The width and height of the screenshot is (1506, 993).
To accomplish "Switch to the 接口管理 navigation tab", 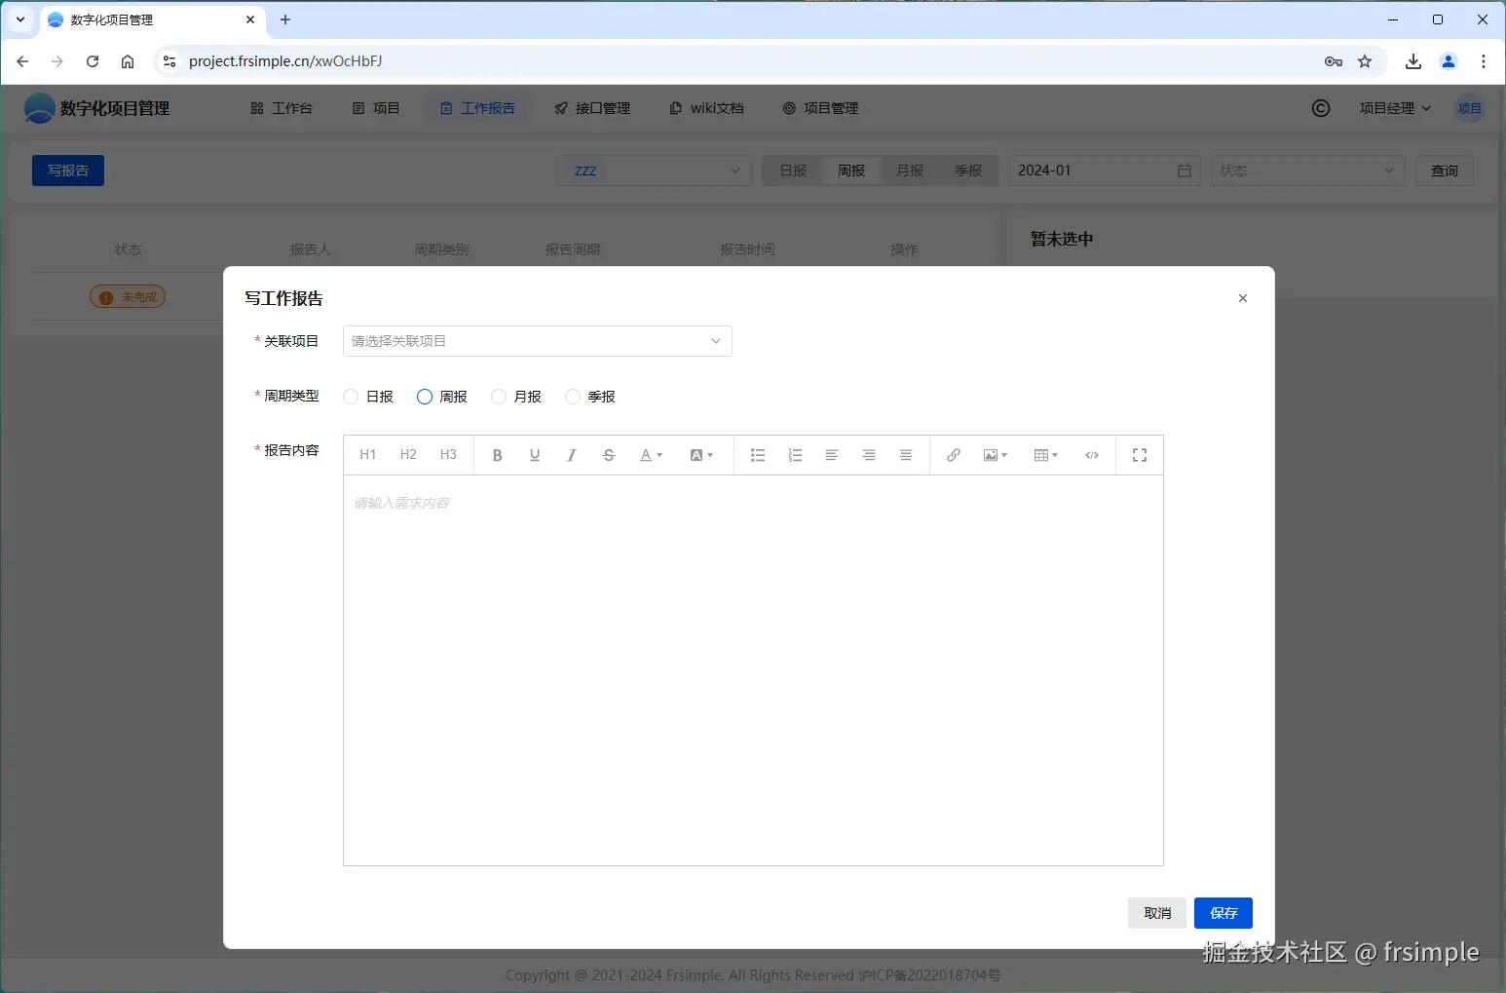I will (591, 108).
